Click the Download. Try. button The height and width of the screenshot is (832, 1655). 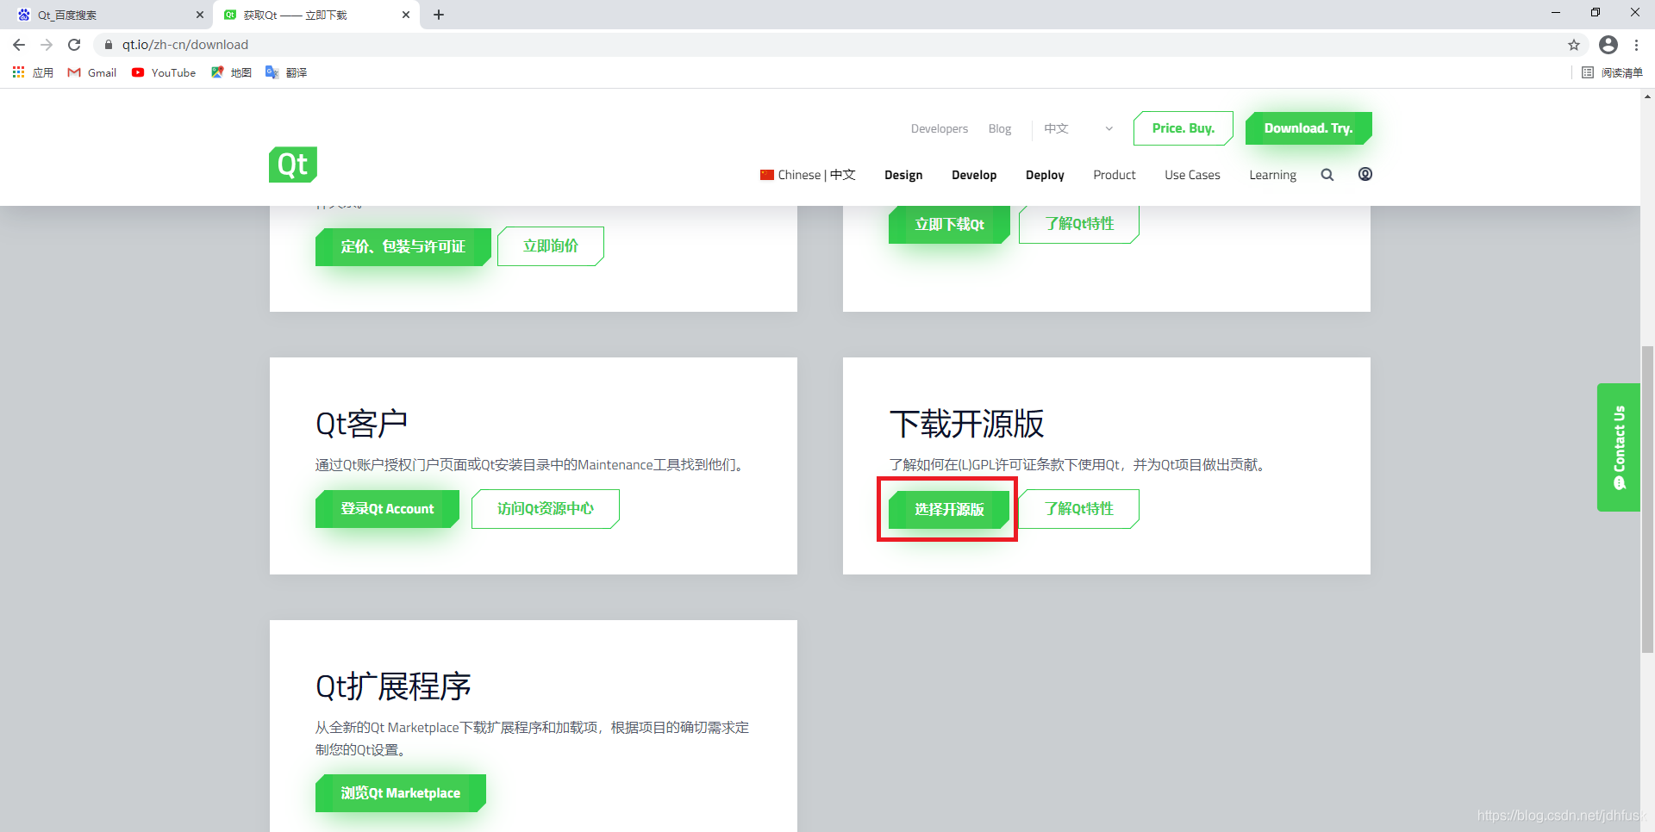1308,128
